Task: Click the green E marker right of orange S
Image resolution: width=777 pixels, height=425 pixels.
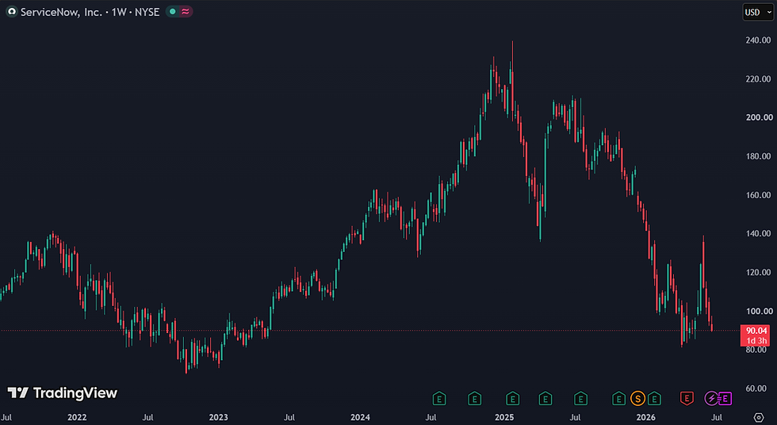Action: [x=654, y=398]
